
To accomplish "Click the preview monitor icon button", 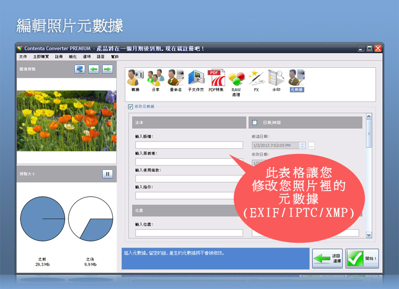I will coord(80,69).
